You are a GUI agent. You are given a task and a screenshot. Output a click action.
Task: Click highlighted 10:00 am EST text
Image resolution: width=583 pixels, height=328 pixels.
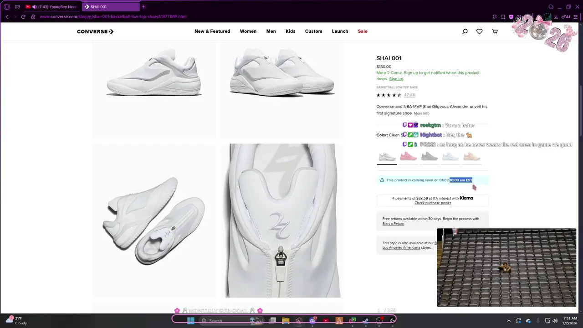pyautogui.click(x=461, y=180)
